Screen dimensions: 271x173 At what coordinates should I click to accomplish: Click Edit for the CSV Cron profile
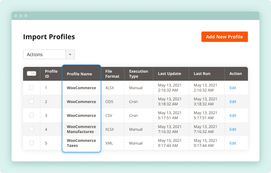click(x=233, y=115)
